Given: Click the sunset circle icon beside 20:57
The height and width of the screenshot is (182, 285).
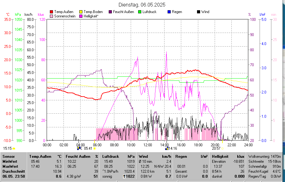Looking at the screenshot, I should point(222,148).
